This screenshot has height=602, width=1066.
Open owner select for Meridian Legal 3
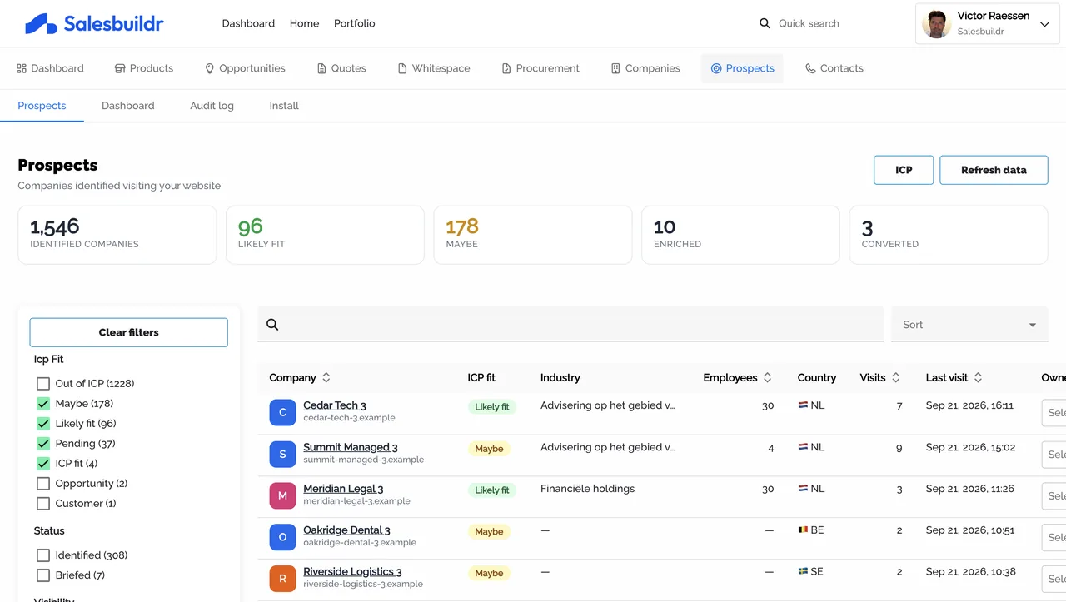tap(1054, 496)
